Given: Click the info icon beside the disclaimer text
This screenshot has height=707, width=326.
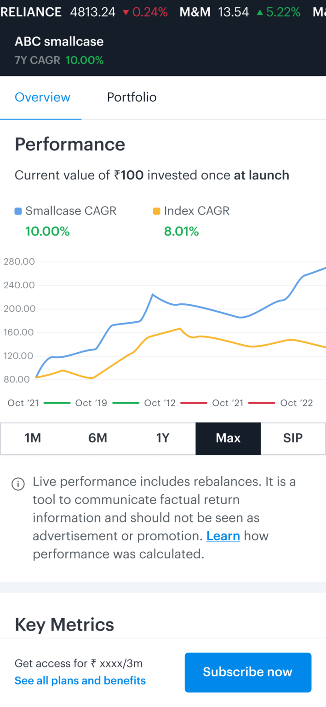Looking at the screenshot, I should (x=18, y=484).
